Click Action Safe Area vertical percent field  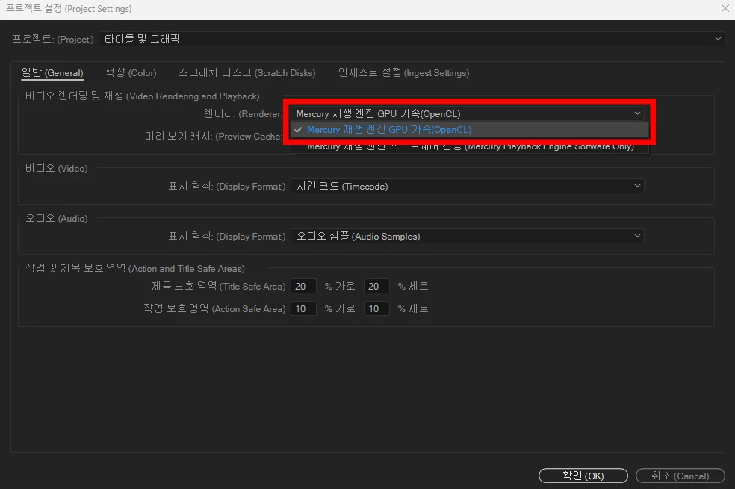point(376,308)
